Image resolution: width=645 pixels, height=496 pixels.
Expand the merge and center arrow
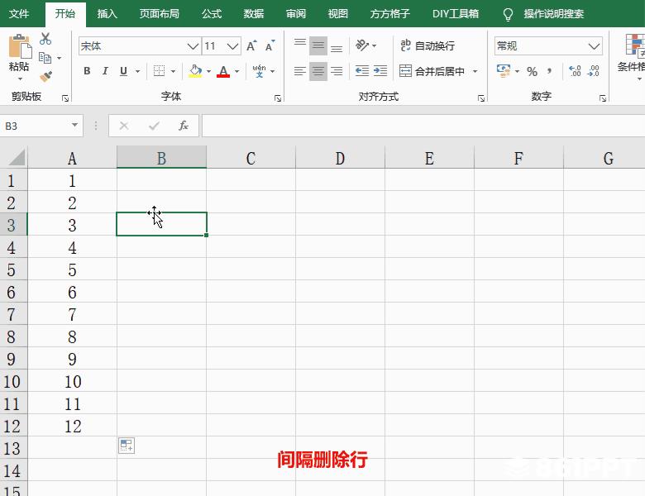475,72
